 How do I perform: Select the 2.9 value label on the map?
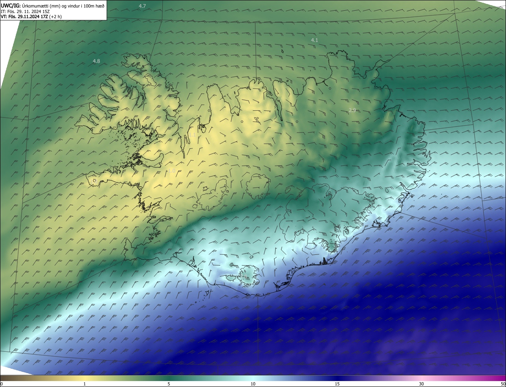pos(352,110)
